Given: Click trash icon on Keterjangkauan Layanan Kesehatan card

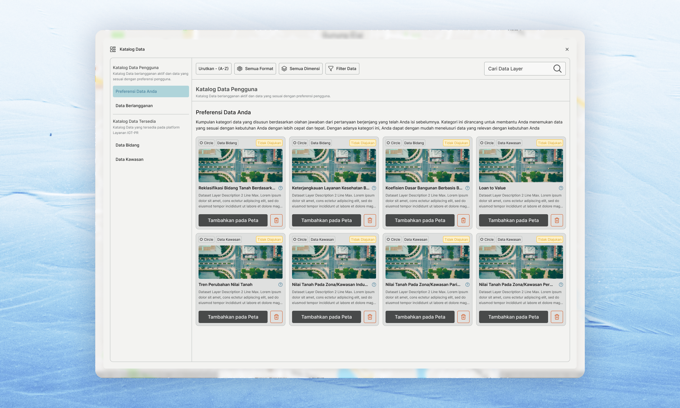Looking at the screenshot, I should pos(370,220).
